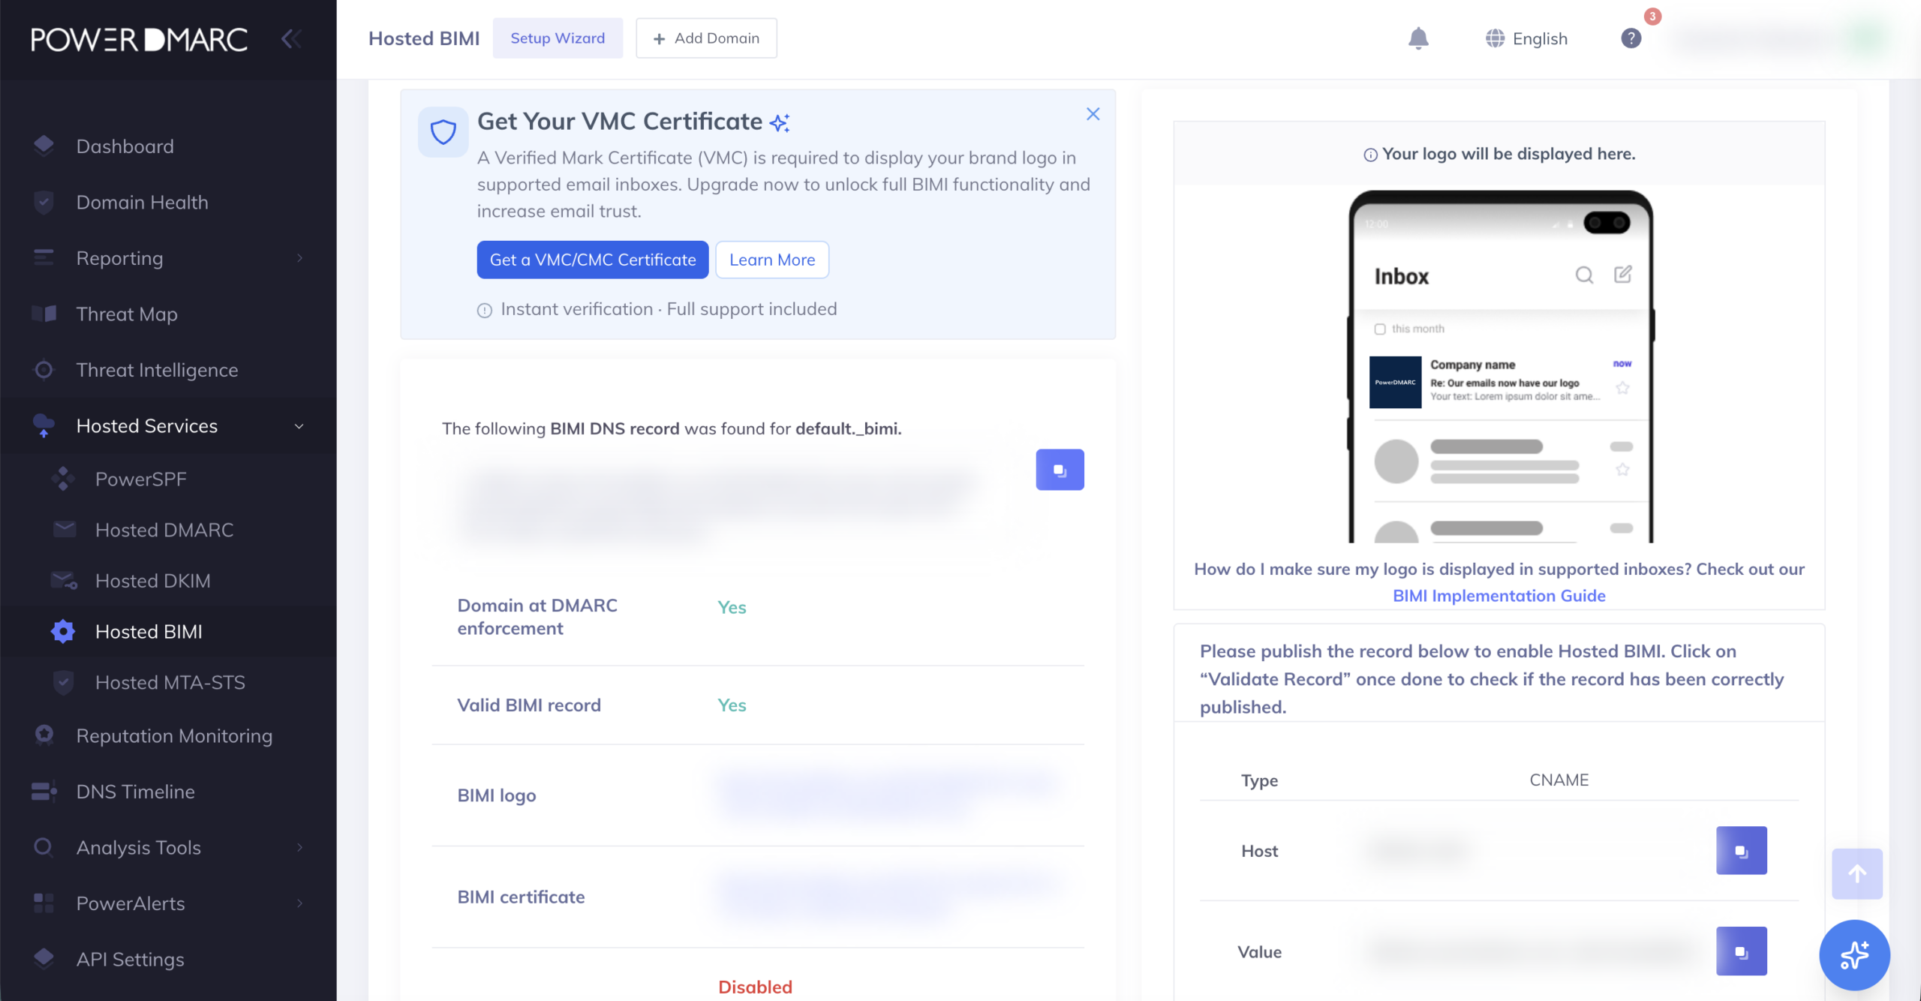Click the Threat Intelligence icon
This screenshot has height=1001, width=1921.
[44, 370]
